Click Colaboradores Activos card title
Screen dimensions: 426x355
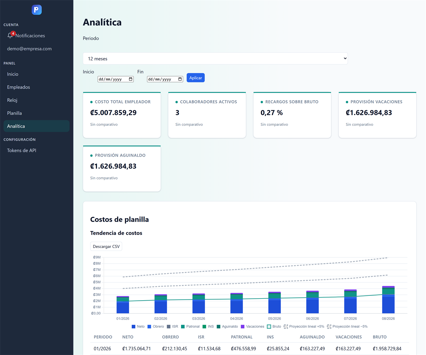[209, 102]
